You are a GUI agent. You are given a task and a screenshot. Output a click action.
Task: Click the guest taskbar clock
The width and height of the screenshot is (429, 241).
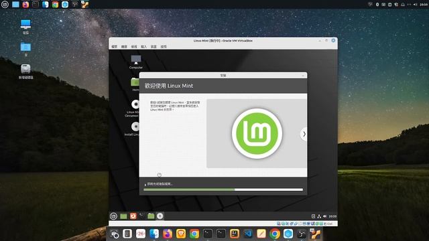click(332, 216)
